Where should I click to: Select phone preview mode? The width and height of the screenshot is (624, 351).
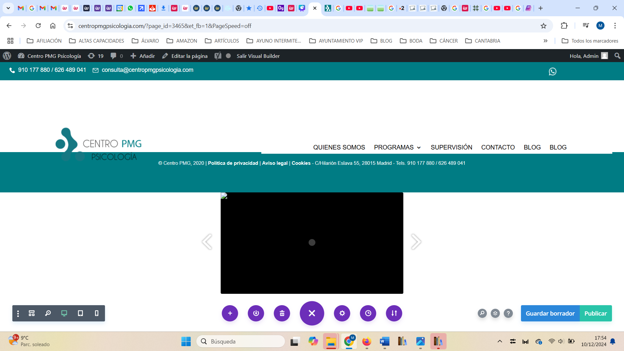(97, 313)
